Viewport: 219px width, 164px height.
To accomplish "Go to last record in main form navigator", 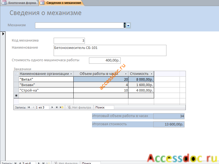I will (44, 163).
